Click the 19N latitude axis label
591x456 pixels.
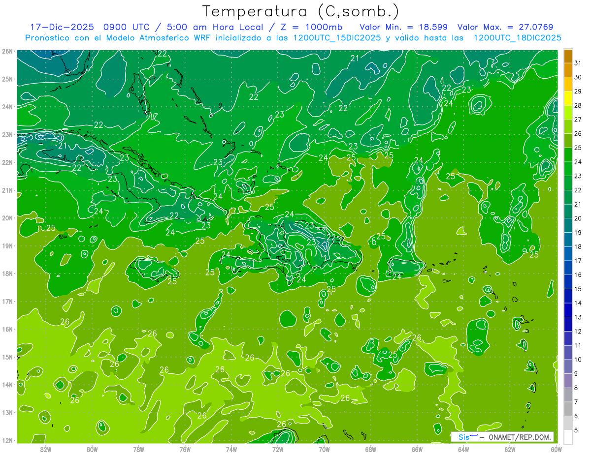click(x=7, y=245)
